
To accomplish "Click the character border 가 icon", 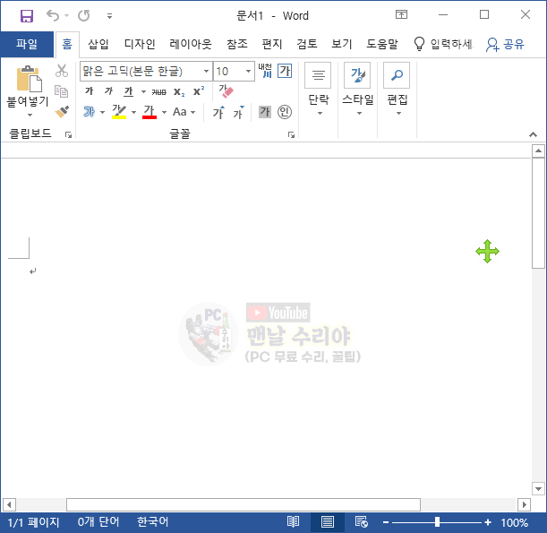I will click(x=285, y=71).
